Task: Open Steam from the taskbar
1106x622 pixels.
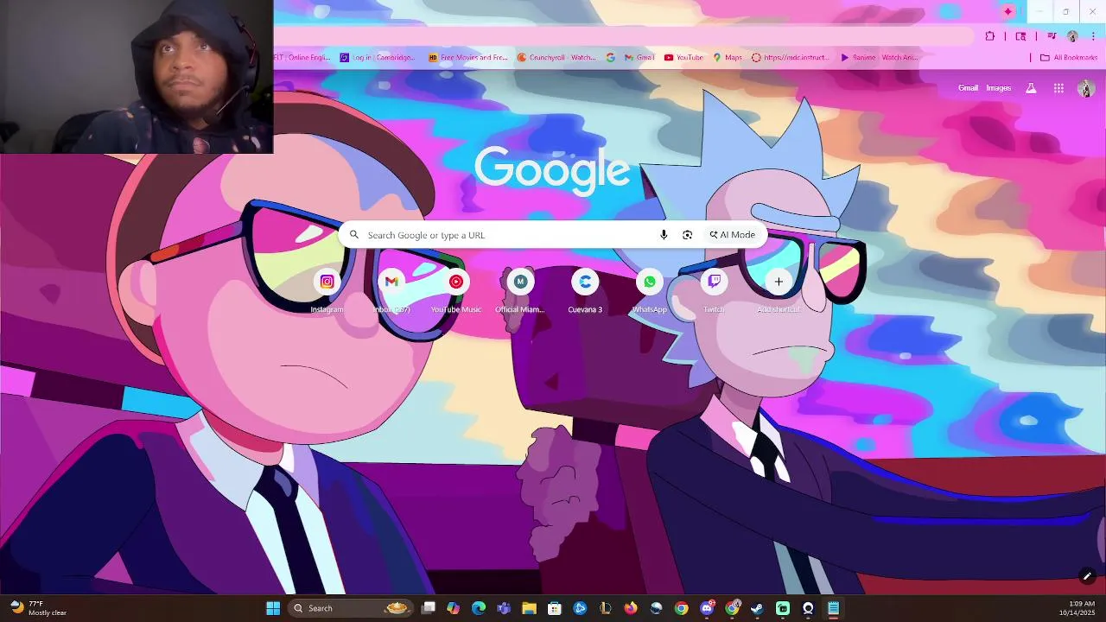Action: tap(757, 608)
